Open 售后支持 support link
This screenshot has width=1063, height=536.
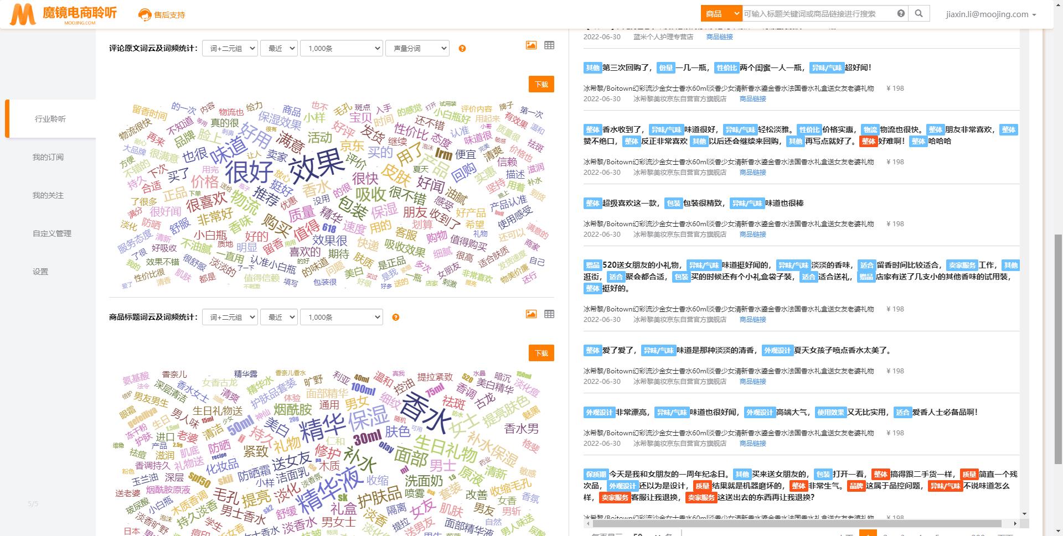click(x=162, y=15)
